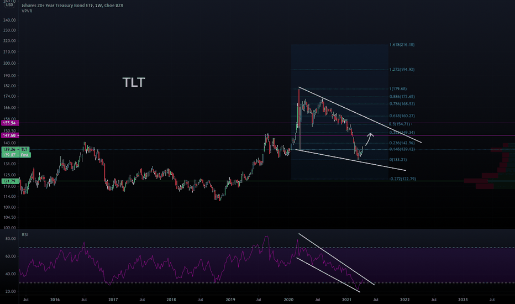Click the 80.00 RSI scale value
515x304 pixels.
coord(10,239)
